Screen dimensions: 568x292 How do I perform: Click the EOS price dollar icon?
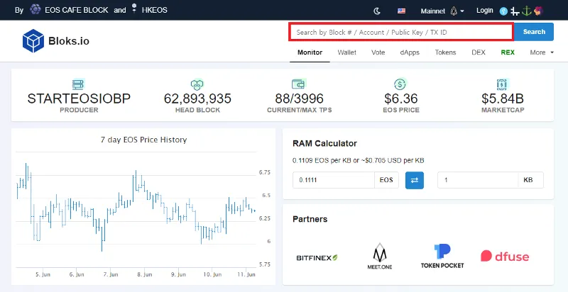(x=400, y=84)
